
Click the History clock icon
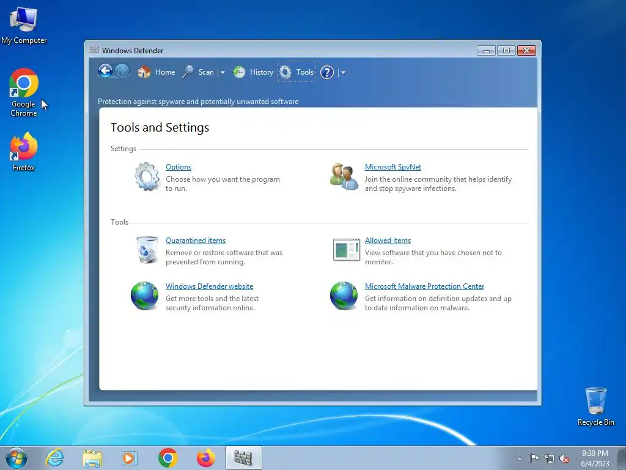pos(239,72)
